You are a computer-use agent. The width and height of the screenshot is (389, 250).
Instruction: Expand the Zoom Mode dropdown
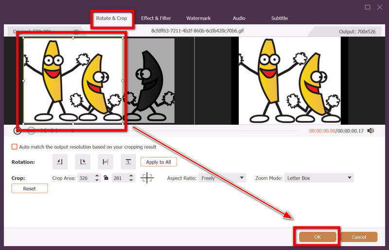coord(318,178)
